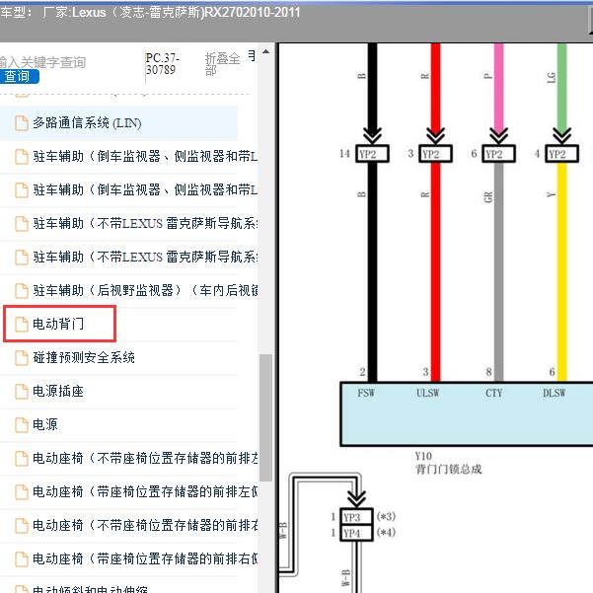Open 碰撞预测安全系统 entry
Image resolution: width=593 pixels, height=593 pixels.
[x=84, y=357]
